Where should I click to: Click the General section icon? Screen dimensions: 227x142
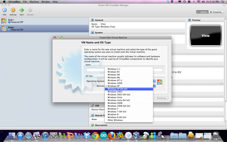coord(92,20)
